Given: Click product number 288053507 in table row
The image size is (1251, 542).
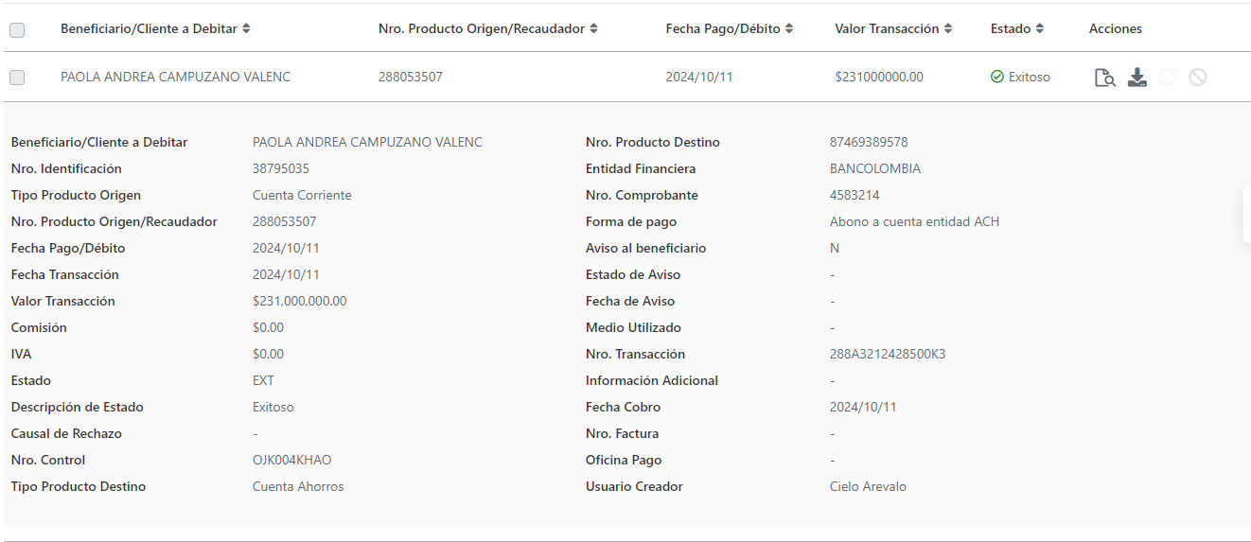Looking at the screenshot, I should (411, 78).
